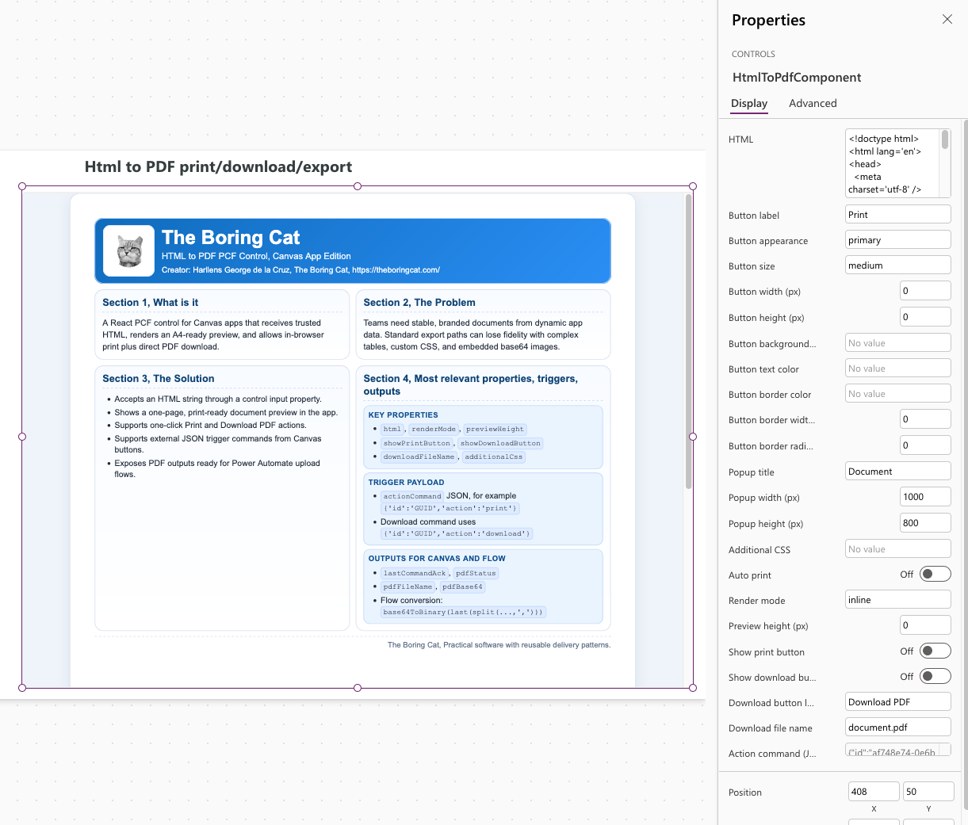Edit the Button label field
Image resolution: width=968 pixels, height=825 pixels.
898,214
